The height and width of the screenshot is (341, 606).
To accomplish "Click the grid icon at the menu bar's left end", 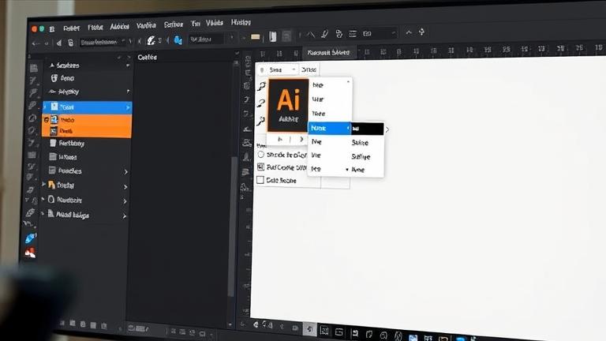I will (x=52, y=29).
